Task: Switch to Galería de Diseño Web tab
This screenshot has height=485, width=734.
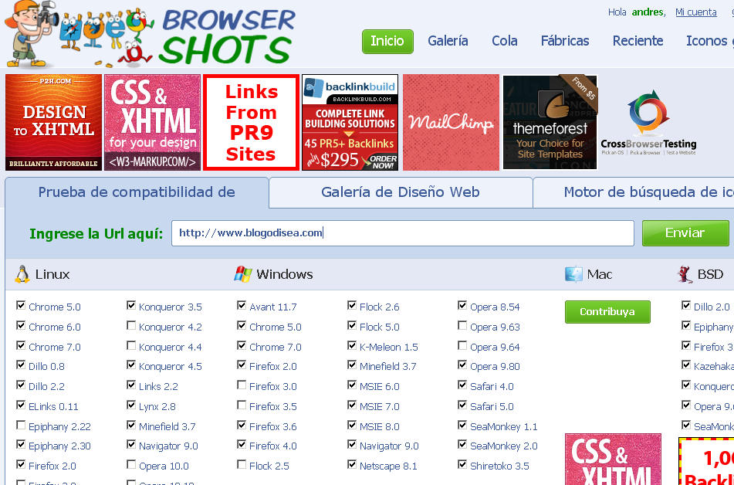Action: [x=400, y=192]
